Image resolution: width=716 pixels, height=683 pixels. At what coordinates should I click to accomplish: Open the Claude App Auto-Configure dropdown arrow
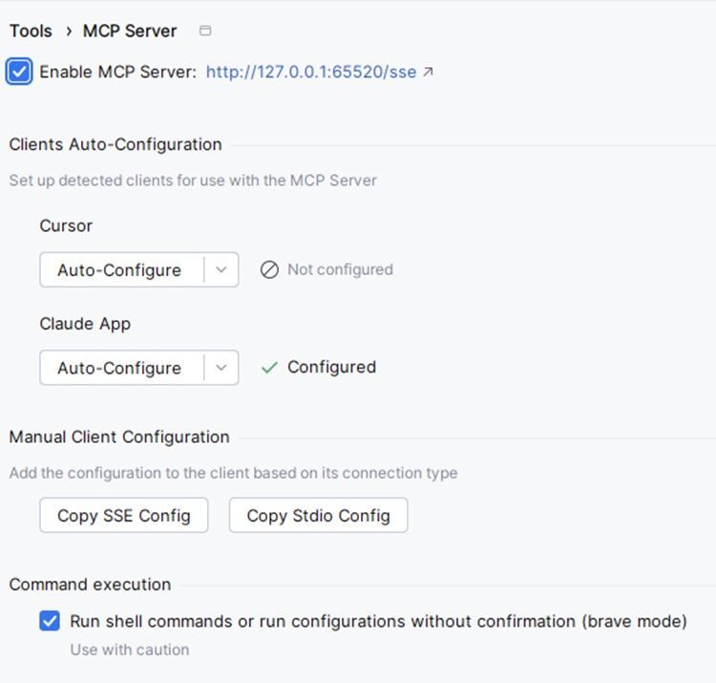221,368
